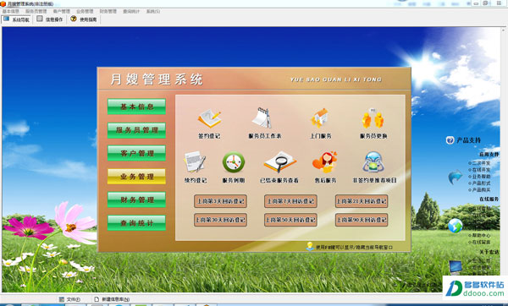Image resolution: width=508 pixels, height=306 pixels.
Task: Click the app icon in title bar
Action: tap(3, 4)
